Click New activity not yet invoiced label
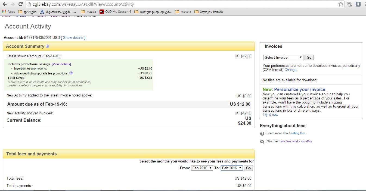The image size is (366, 191). pos(30,113)
